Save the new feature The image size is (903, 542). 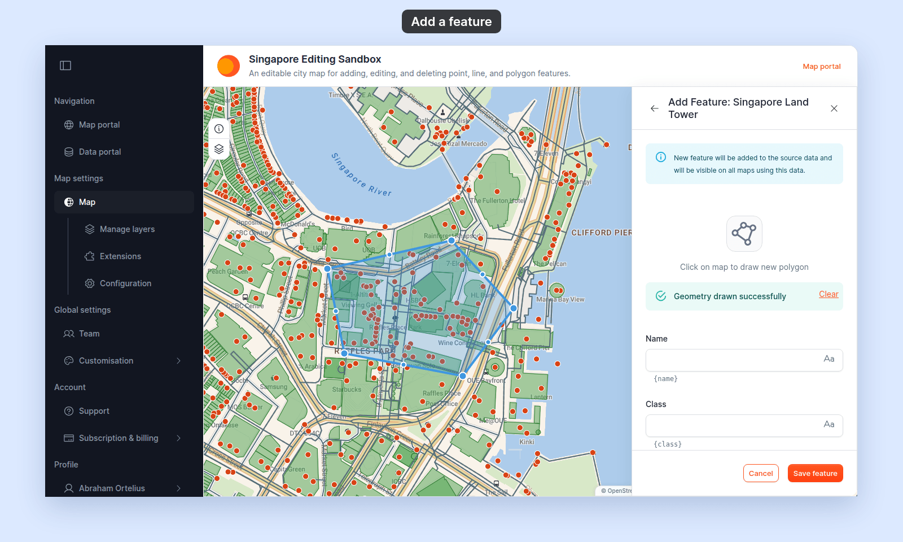point(816,473)
